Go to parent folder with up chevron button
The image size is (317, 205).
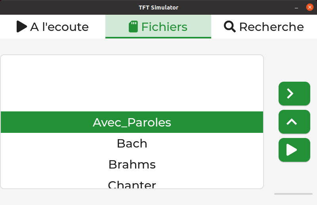(294, 122)
